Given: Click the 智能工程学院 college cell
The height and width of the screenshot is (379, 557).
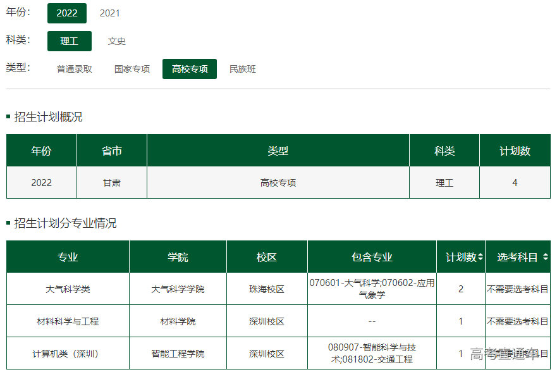Looking at the screenshot, I should pyautogui.click(x=178, y=354).
